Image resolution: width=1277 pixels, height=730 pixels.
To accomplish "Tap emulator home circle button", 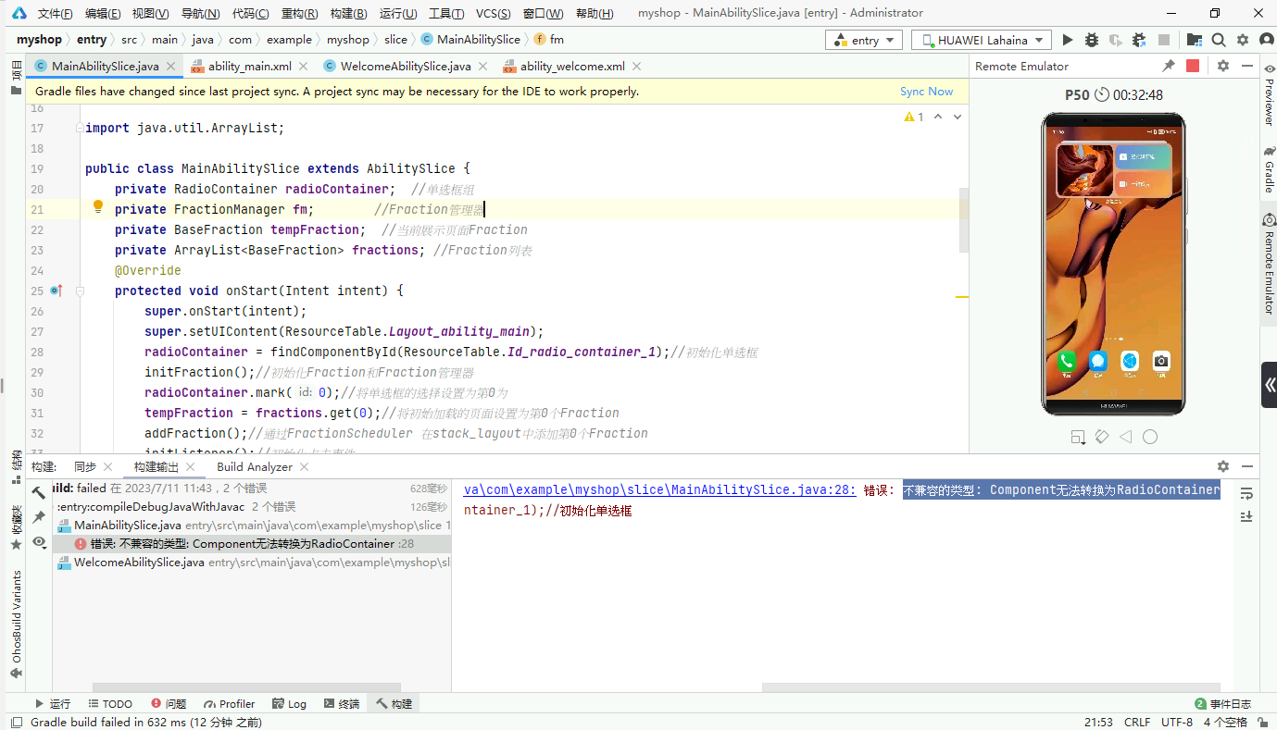I will (x=1150, y=437).
